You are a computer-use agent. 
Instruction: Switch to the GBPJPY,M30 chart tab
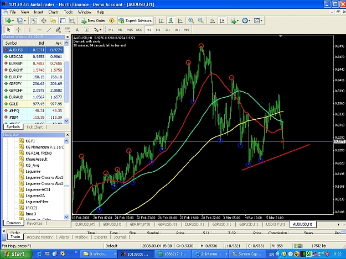pos(140,224)
